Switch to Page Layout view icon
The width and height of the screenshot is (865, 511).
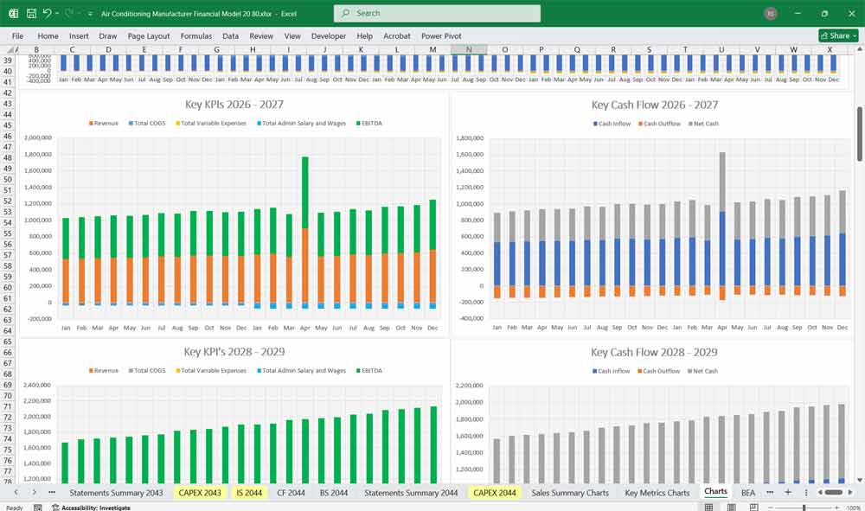pyautogui.click(x=732, y=508)
